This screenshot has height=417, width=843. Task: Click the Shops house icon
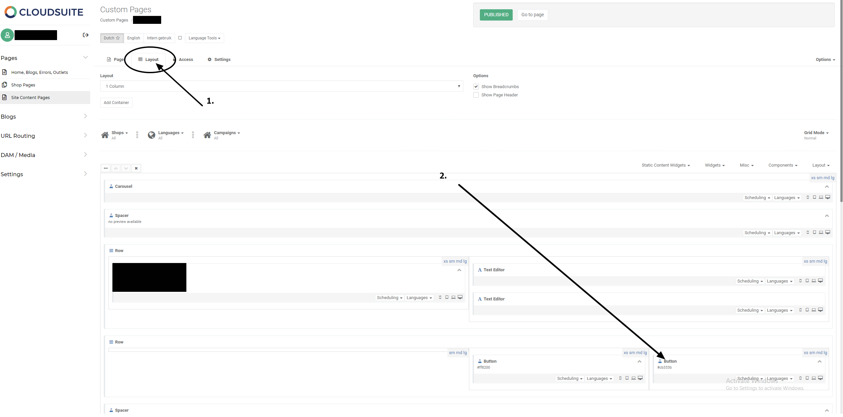tap(105, 135)
